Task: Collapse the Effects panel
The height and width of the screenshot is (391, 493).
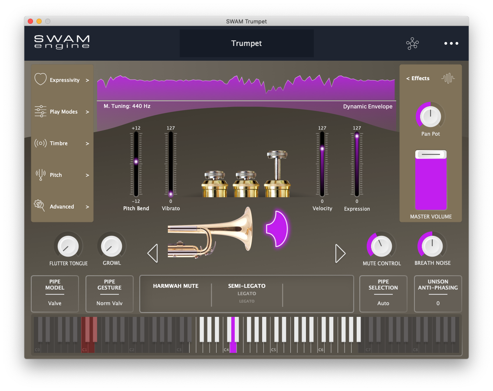Action: (x=417, y=78)
